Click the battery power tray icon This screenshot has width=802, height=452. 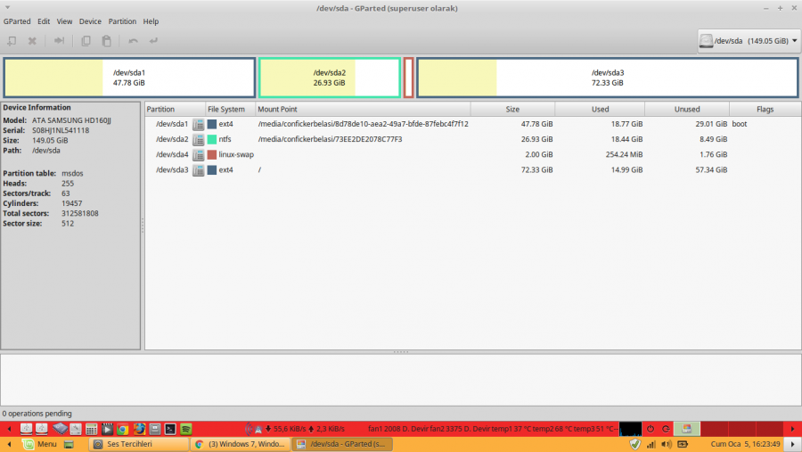click(x=683, y=444)
